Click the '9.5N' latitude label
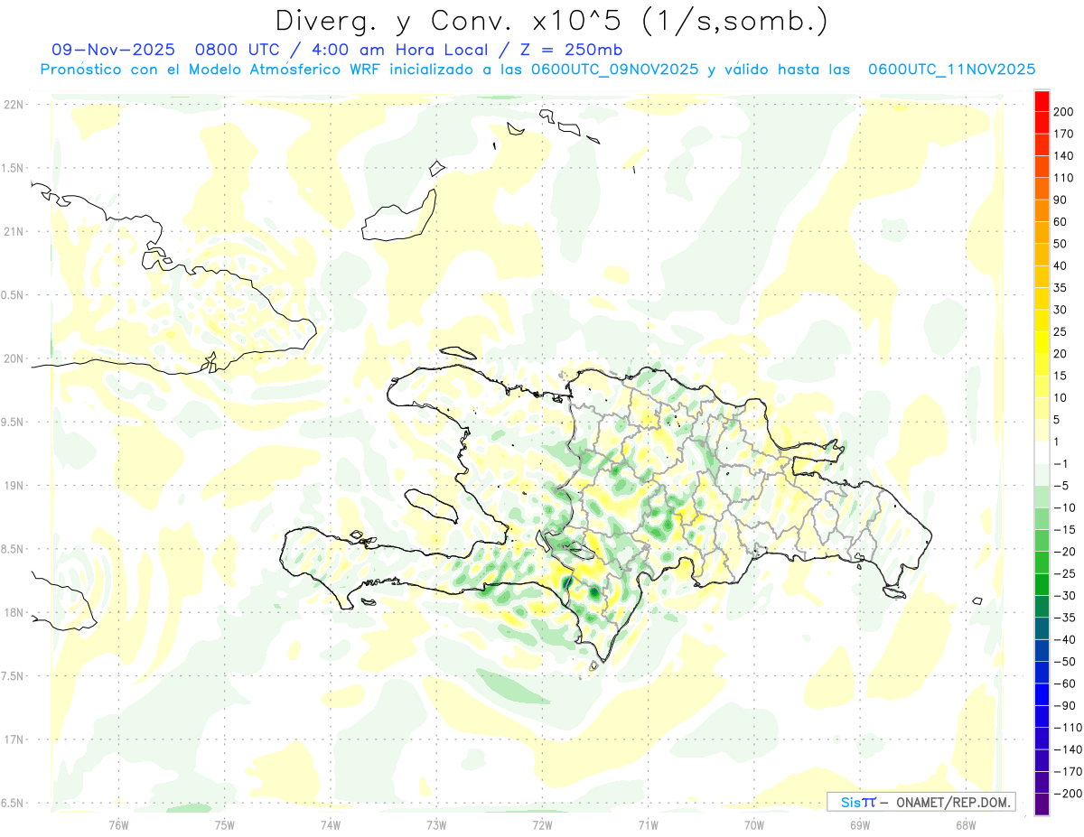Viewport: 1084px width, 837px height. click(14, 422)
